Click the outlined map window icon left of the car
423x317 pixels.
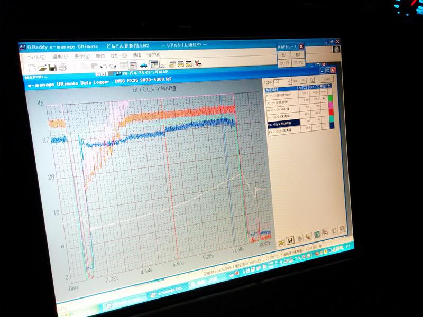(133, 65)
